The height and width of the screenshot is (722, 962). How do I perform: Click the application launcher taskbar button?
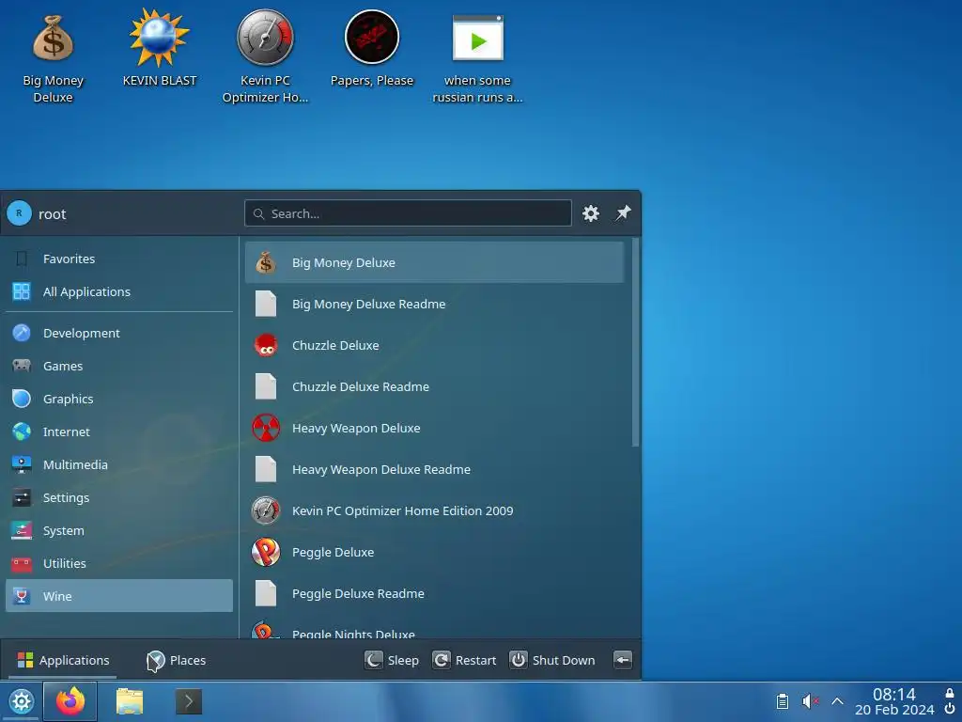pos(22,701)
